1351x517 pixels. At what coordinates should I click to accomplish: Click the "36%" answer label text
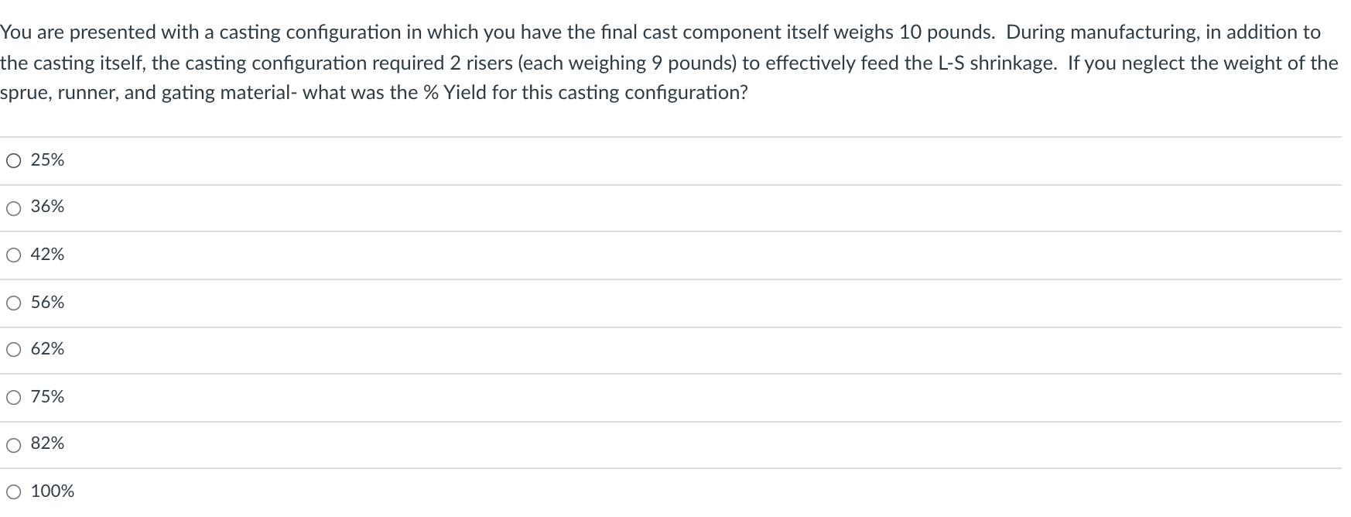tap(47, 207)
